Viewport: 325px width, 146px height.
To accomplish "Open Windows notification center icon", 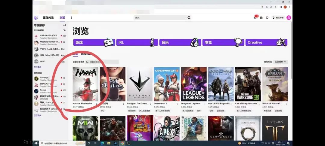I will coord(288,143).
